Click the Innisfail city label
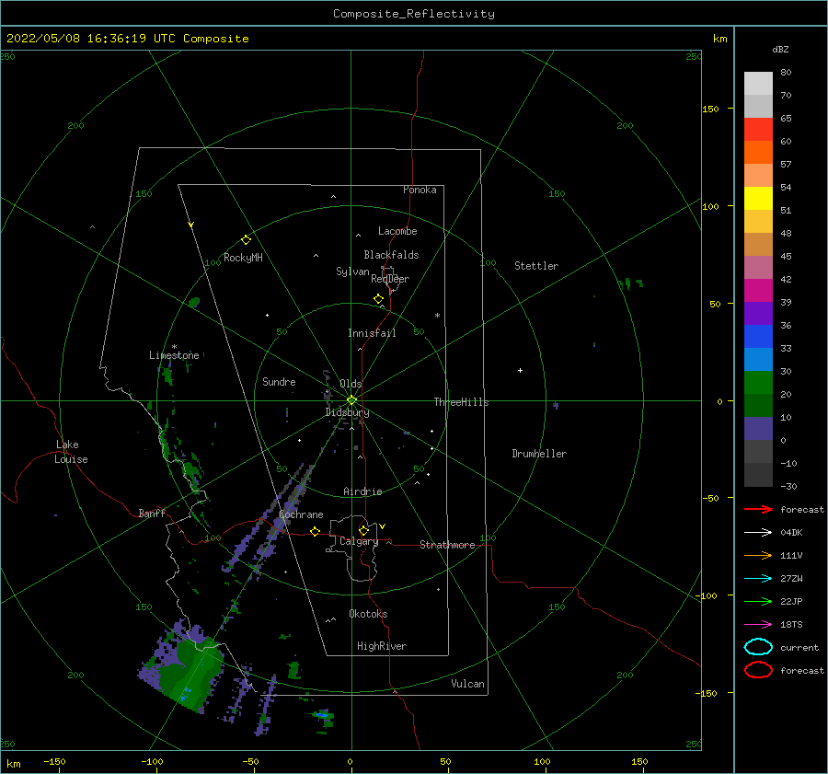This screenshot has width=828, height=774. pos(372,333)
